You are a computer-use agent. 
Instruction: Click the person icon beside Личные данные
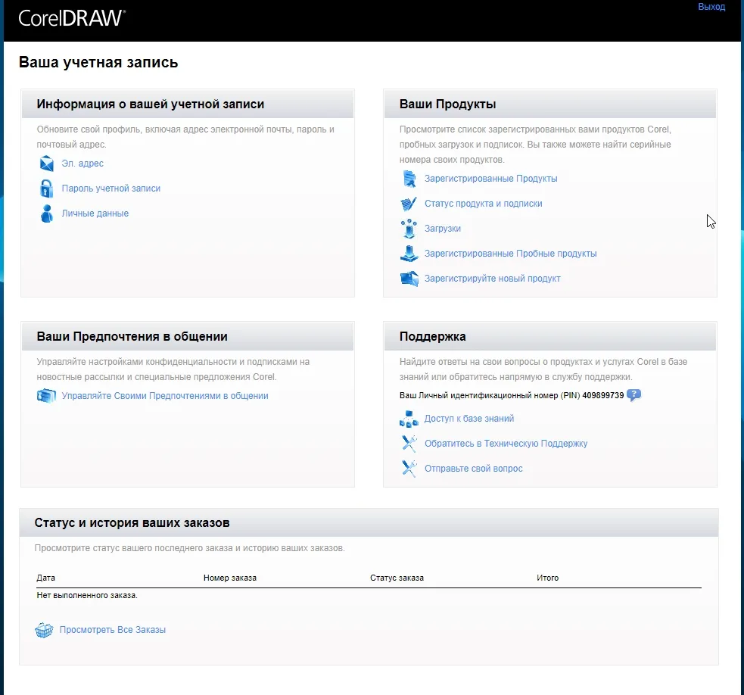pyautogui.click(x=47, y=213)
